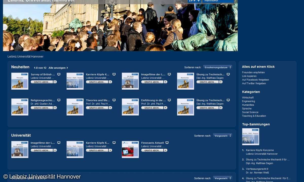
Task: Select the Social Science category
Action: click(x=250, y=112)
